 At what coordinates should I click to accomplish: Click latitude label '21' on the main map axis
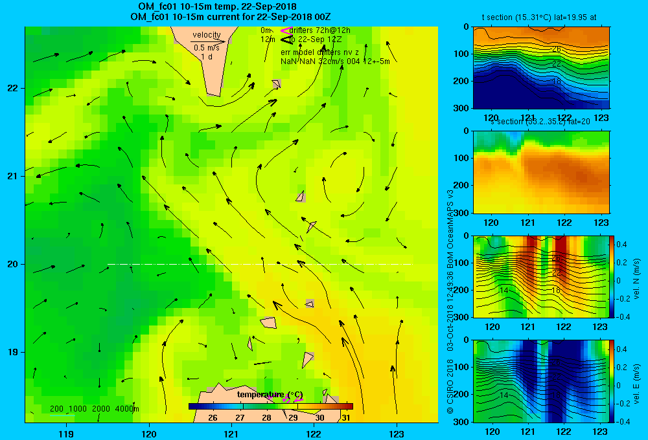click(x=13, y=176)
